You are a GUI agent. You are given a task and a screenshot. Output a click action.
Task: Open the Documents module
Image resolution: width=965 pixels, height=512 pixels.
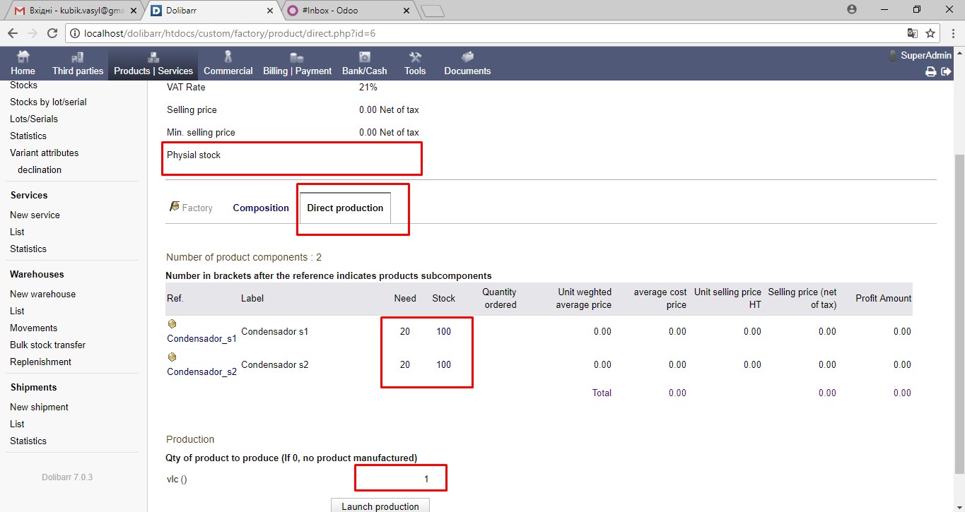pos(467,64)
